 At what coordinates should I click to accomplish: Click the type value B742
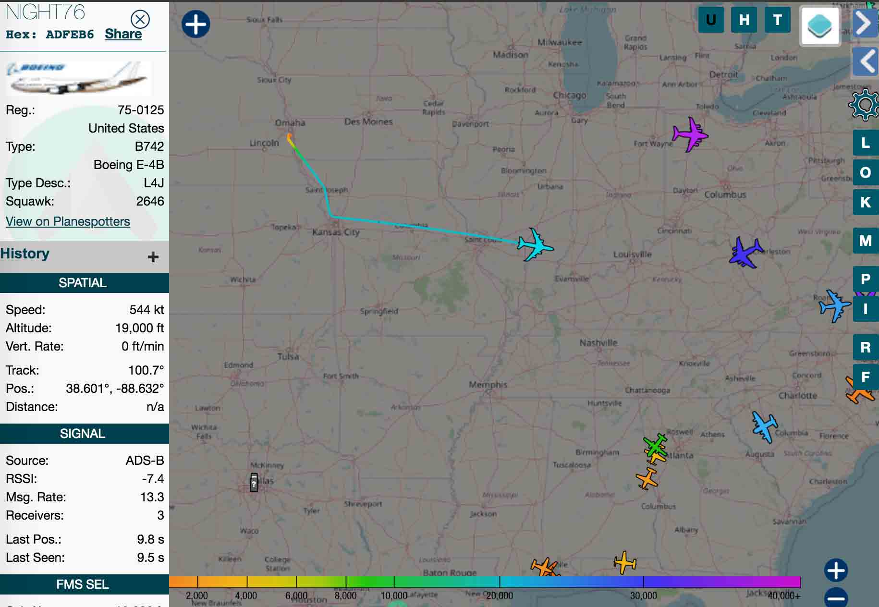point(149,146)
